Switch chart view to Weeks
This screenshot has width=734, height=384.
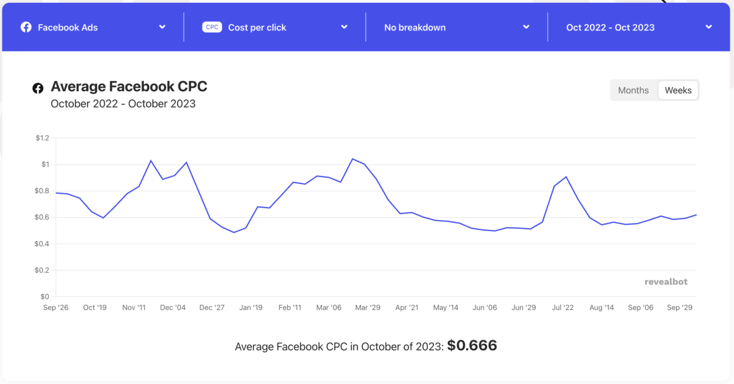click(678, 90)
